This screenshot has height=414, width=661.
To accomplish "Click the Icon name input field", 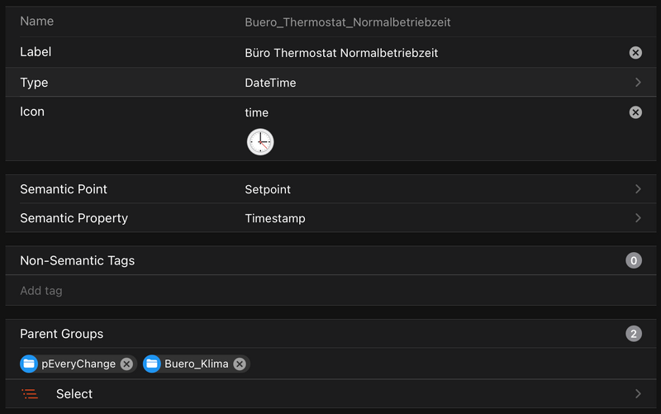I will [413, 112].
